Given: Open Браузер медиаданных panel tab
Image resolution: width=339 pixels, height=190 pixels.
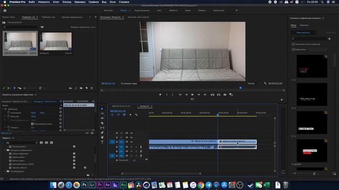Looking at the screenshot, I should pyautogui.click(x=72, y=17).
